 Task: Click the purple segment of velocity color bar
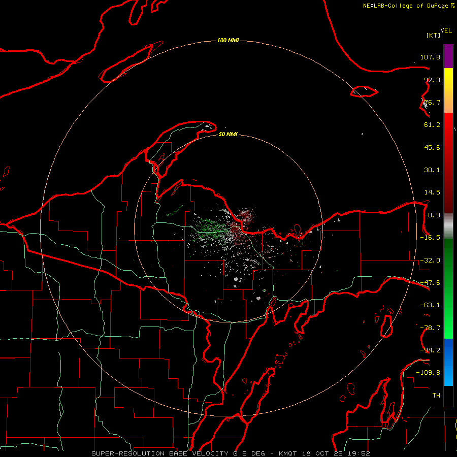pyautogui.click(x=448, y=57)
